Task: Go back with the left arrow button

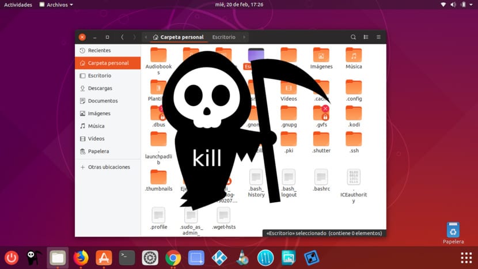Action: coord(122,37)
